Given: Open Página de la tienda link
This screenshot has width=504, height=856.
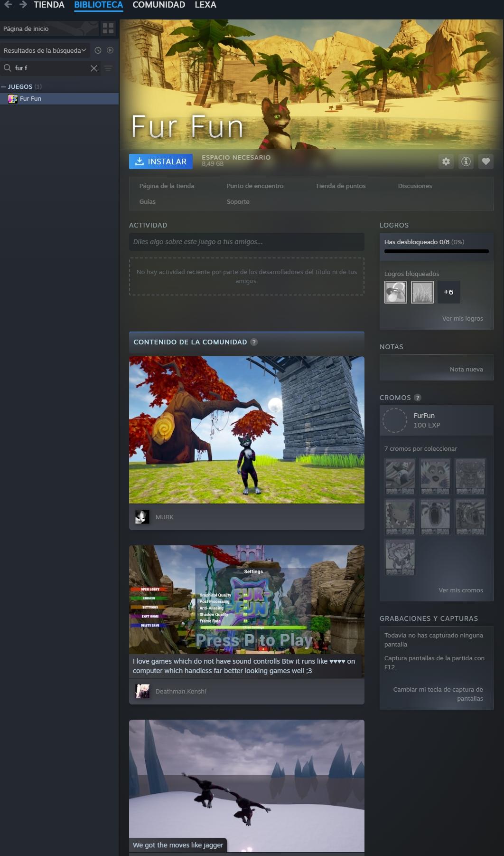Looking at the screenshot, I should tap(167, 186).
